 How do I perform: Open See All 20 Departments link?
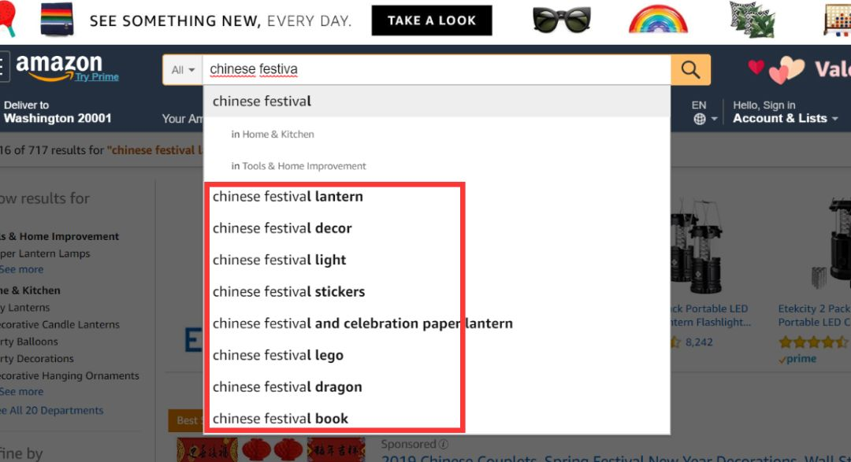click(51, 411)
